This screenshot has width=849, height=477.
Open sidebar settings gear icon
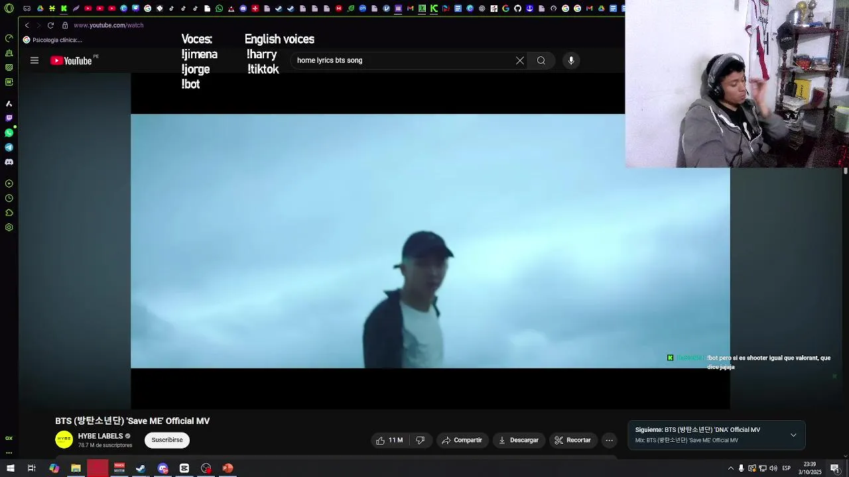point(9,227)
